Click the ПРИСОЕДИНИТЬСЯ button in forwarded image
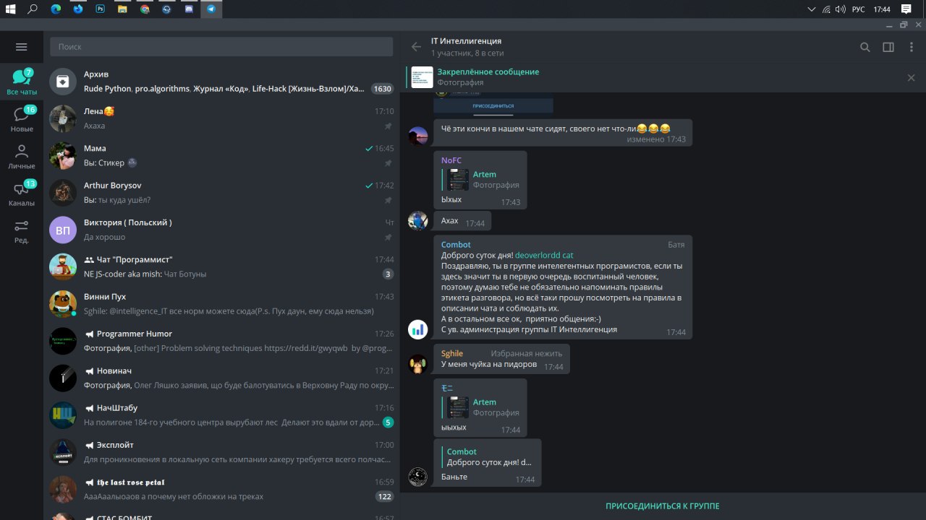This screenshot has height=520, width=926. (x=493, y=106)
